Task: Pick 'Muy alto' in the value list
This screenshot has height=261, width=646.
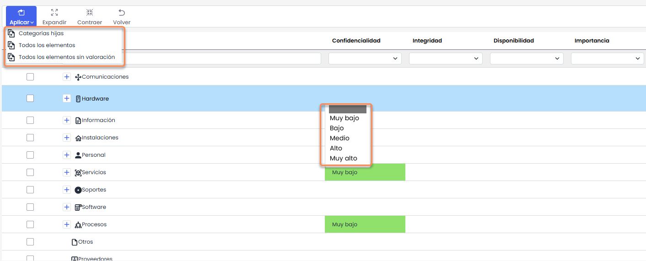Action: (x=344, y=159)
